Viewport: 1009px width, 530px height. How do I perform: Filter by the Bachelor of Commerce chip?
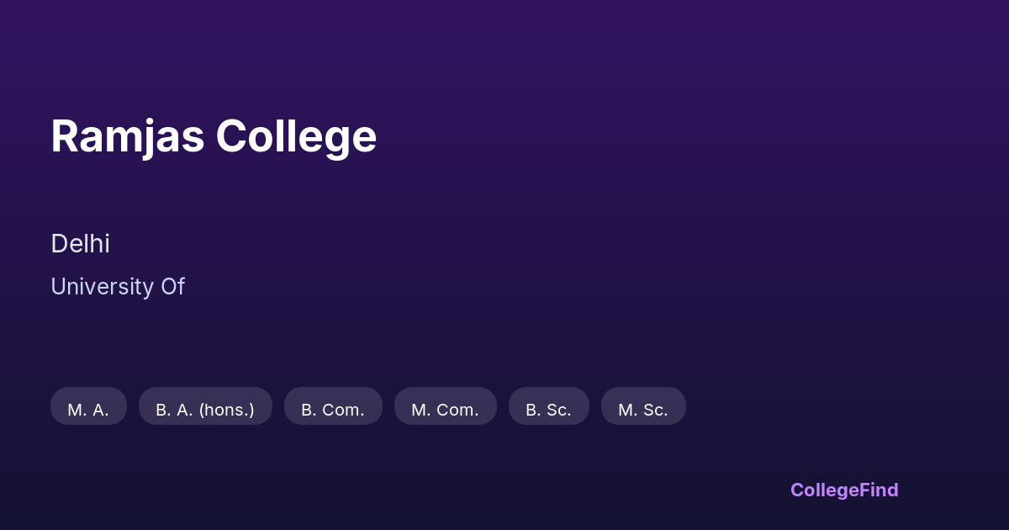[x=333, y=410]
